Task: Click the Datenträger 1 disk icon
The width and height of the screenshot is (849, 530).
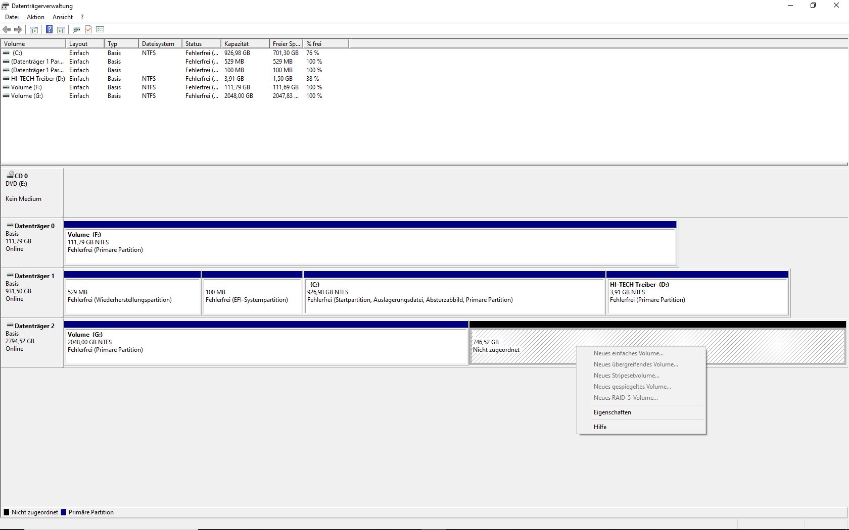Action: 10,275
